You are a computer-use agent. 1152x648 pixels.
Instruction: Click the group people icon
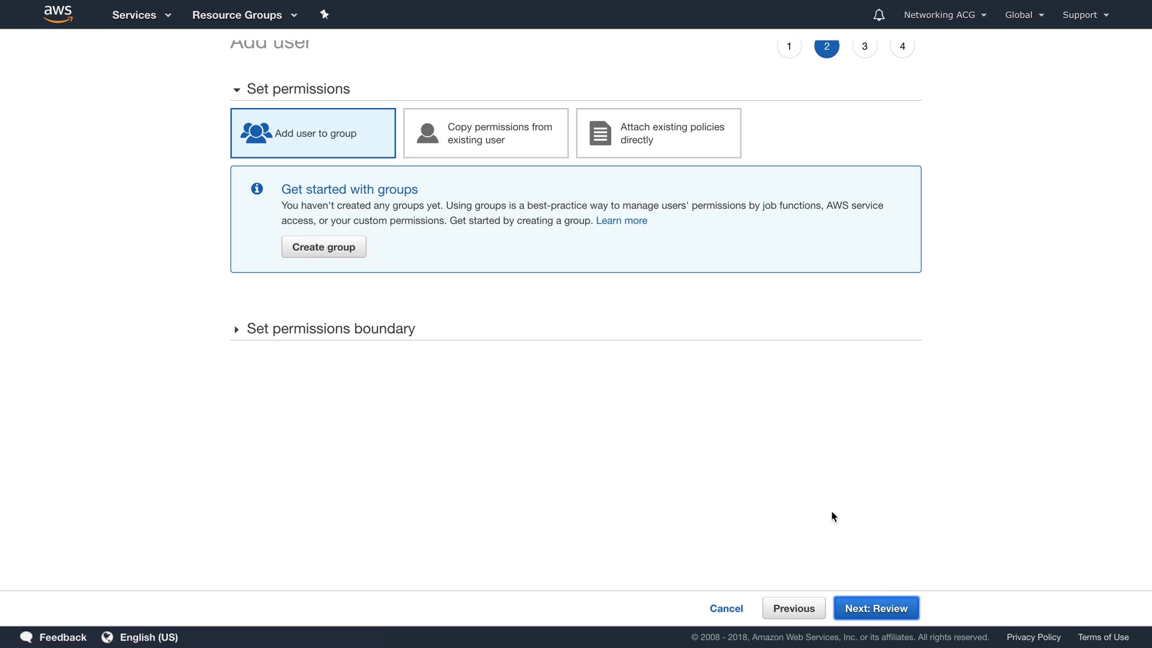tap(256, 133)
